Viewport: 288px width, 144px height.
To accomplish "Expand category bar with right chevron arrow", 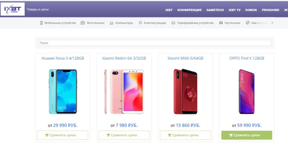I will (x=272, y=23).
